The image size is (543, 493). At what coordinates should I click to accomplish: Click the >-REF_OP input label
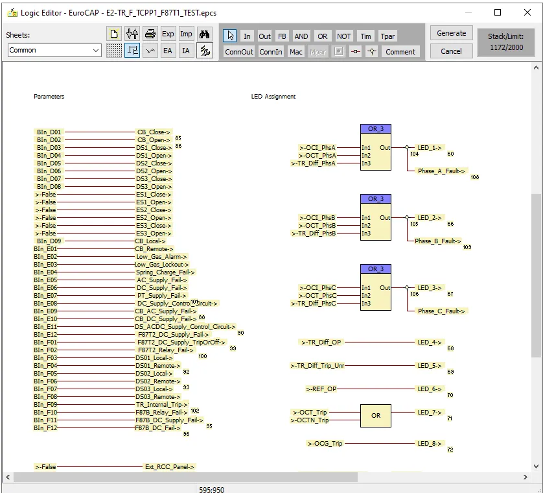click(x=321, y=389)
